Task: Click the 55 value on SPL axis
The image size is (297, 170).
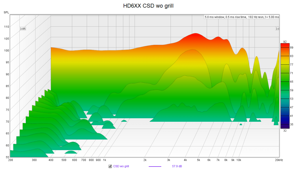Action: click(7, 157)
